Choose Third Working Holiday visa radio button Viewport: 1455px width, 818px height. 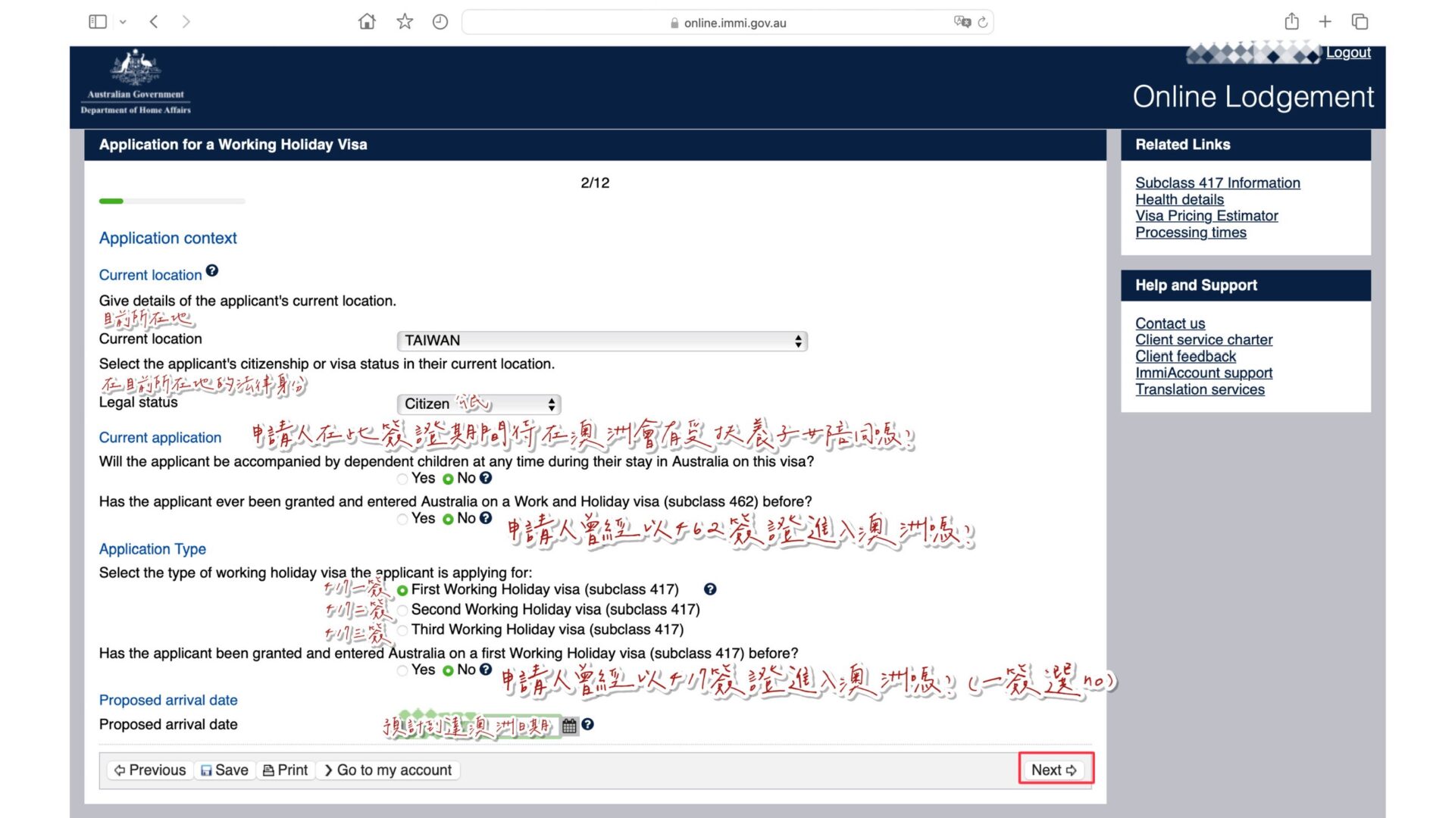[x=402, y=629]
